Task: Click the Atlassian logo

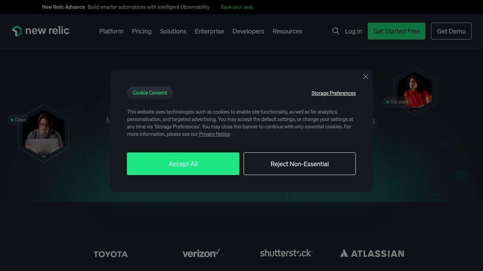Action: [372, 253]
